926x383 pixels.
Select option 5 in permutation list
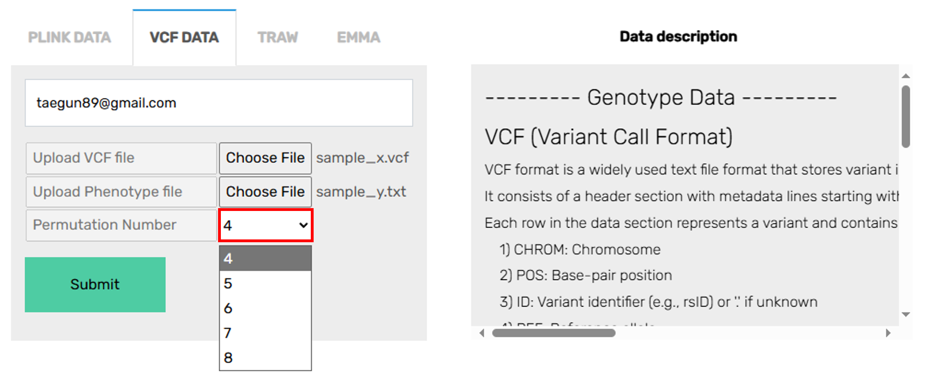click(x=265, y=284)
